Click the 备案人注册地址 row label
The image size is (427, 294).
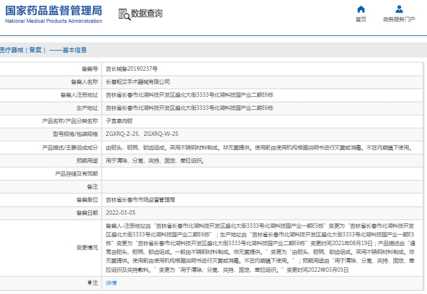click(x=79, y=95)
